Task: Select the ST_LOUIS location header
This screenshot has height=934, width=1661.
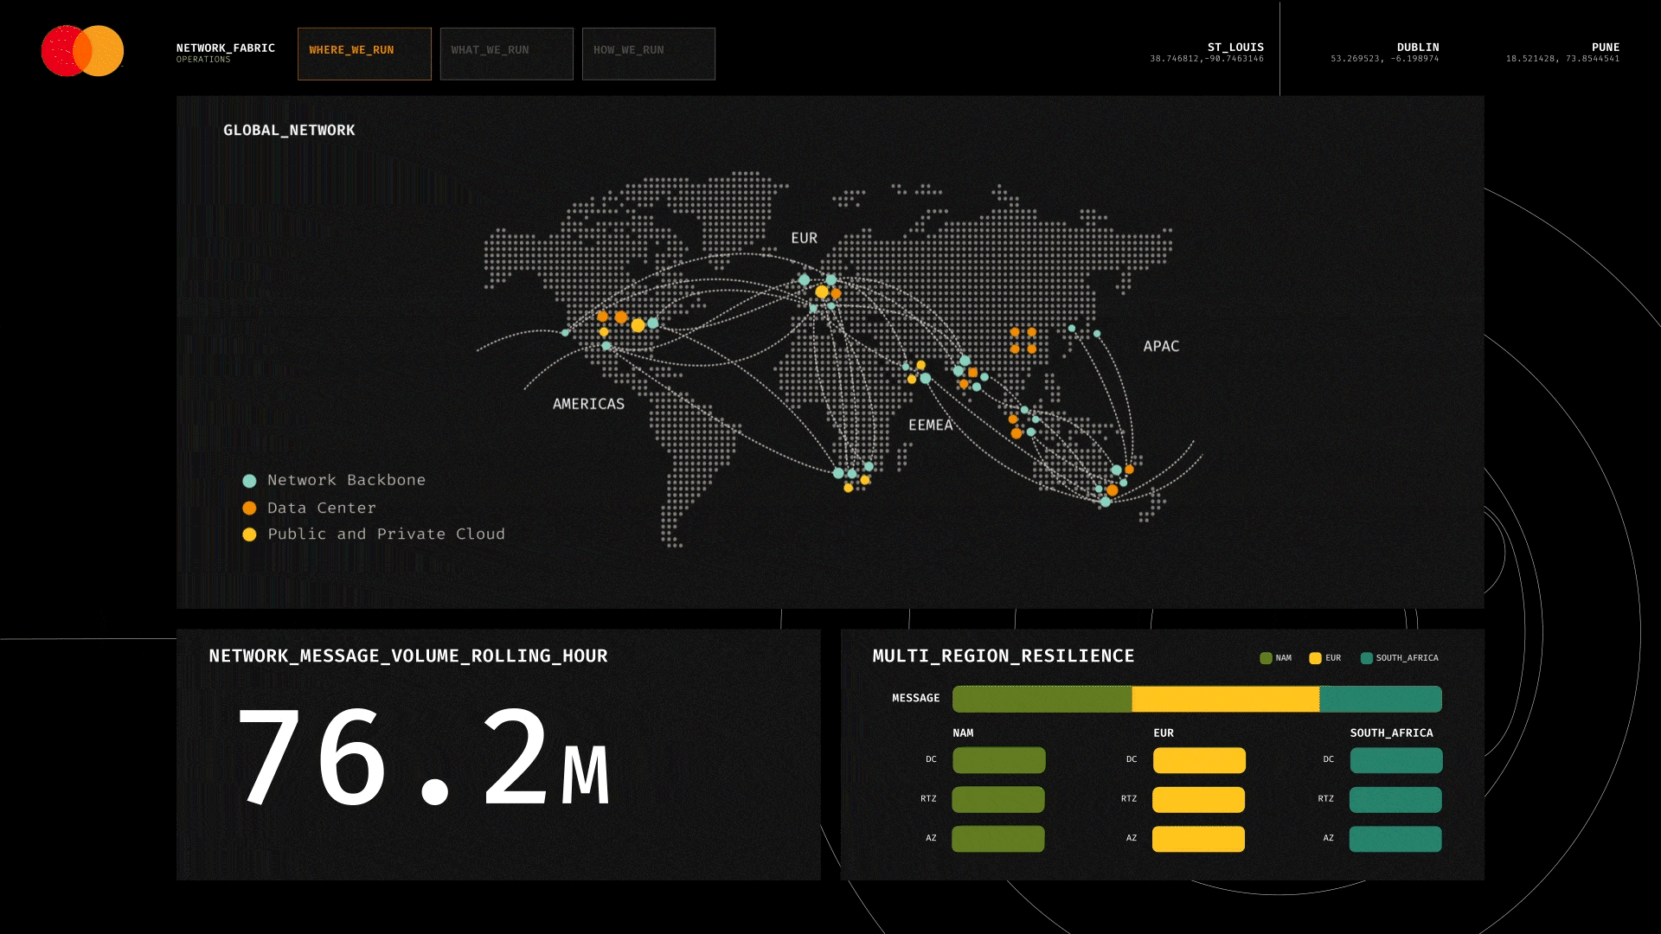Action: coord(1235,48)
